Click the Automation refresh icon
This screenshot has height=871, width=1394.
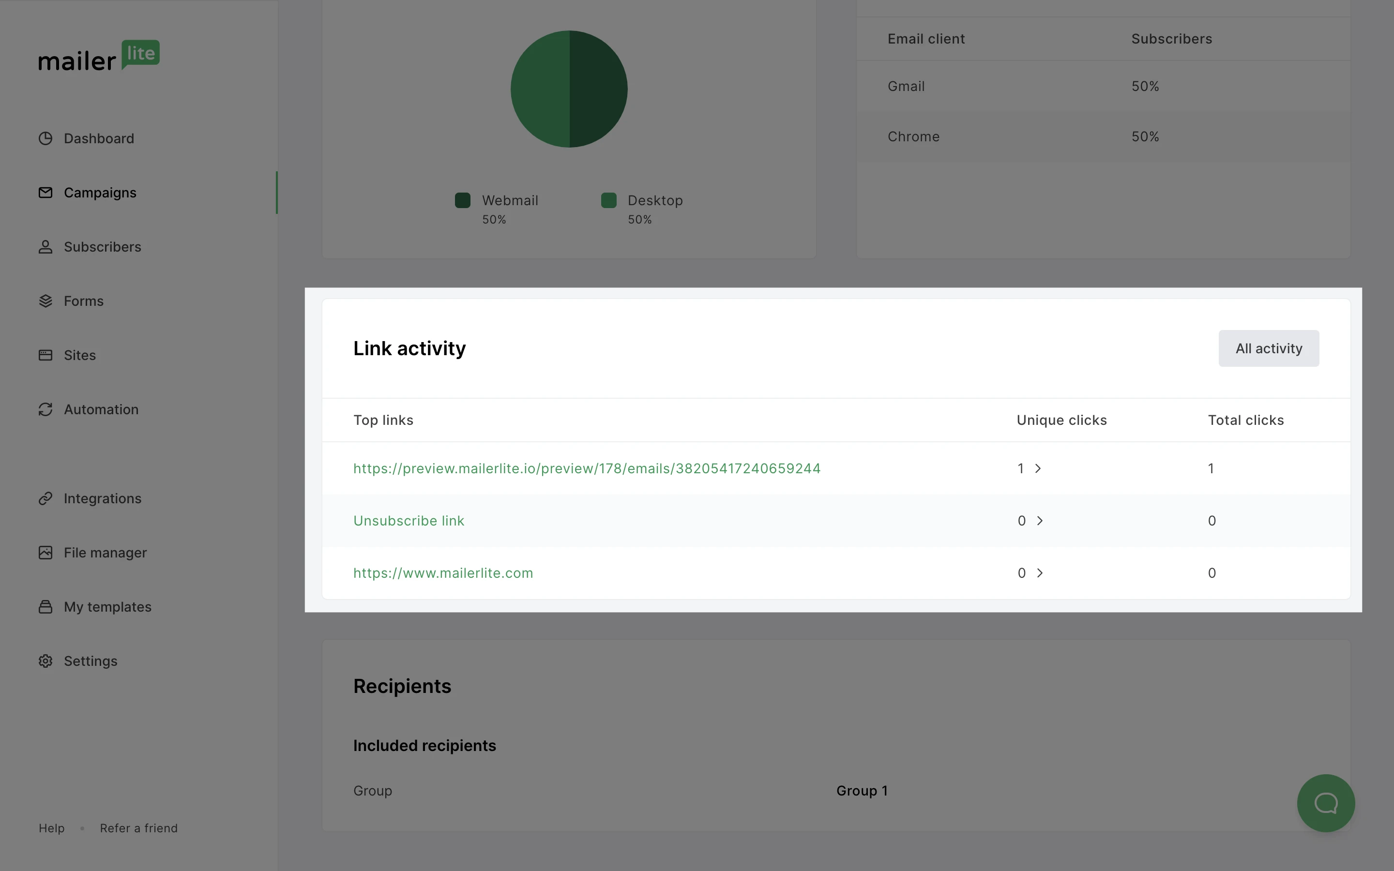(45, 409)
